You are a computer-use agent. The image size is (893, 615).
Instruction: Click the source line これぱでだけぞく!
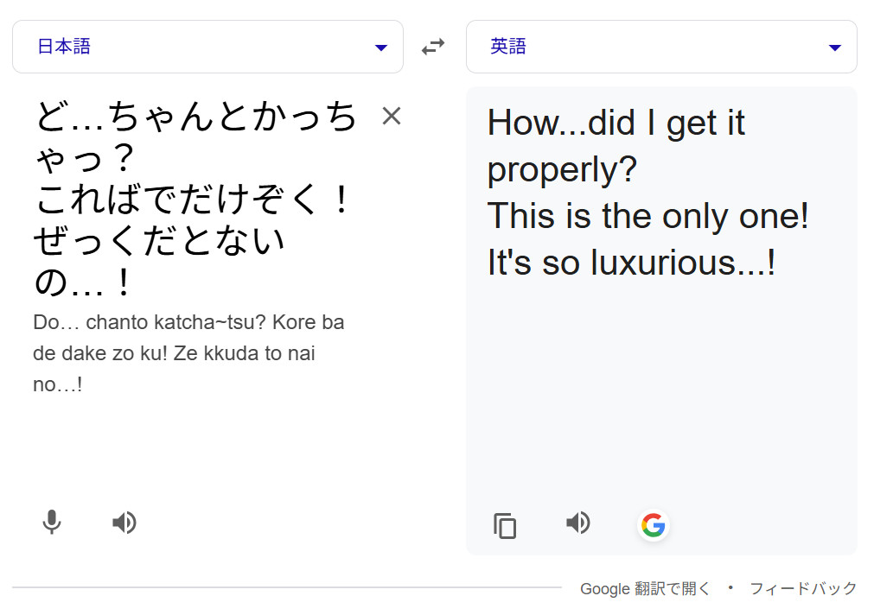tap(194, 201)
